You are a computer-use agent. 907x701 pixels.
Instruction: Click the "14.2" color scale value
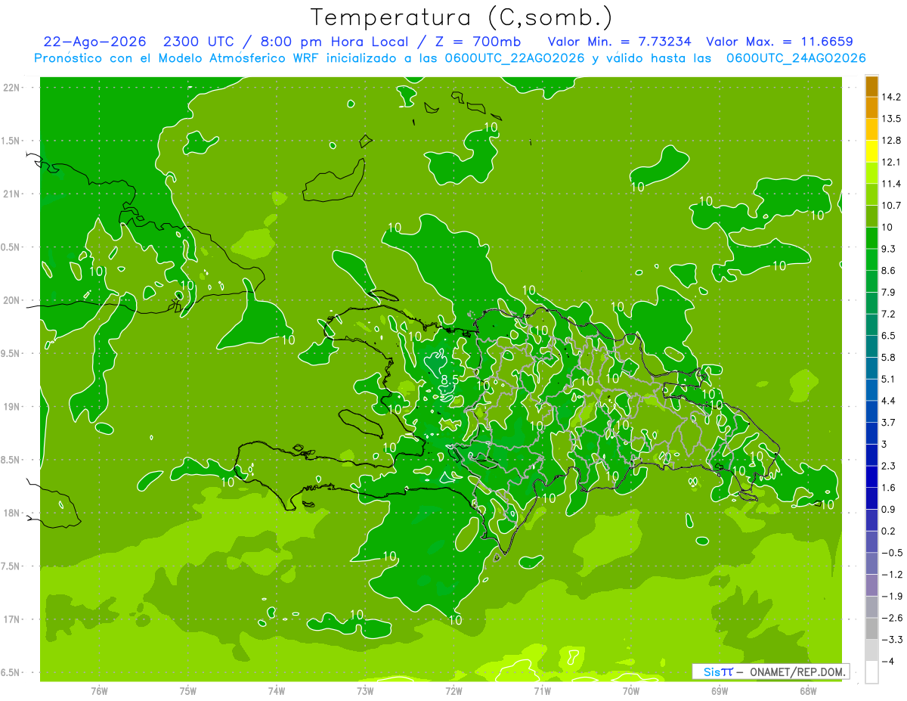pos(891,97)
